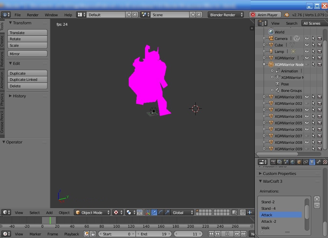Toggle visibility eye for XGMWarrior.001
The width and height of the screenshot is (328, 238).
(x=307, y=97)
